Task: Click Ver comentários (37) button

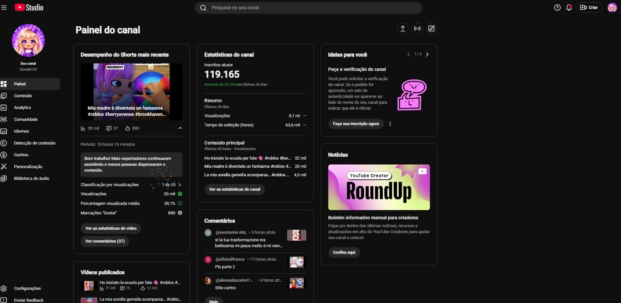Action: [x=105, y=241]
